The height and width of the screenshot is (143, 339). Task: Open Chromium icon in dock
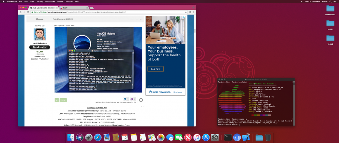point(237,137)
